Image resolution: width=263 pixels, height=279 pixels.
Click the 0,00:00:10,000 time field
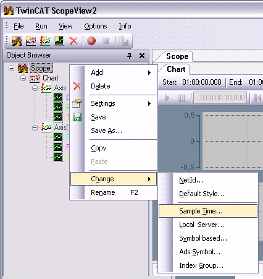point(220,98)
